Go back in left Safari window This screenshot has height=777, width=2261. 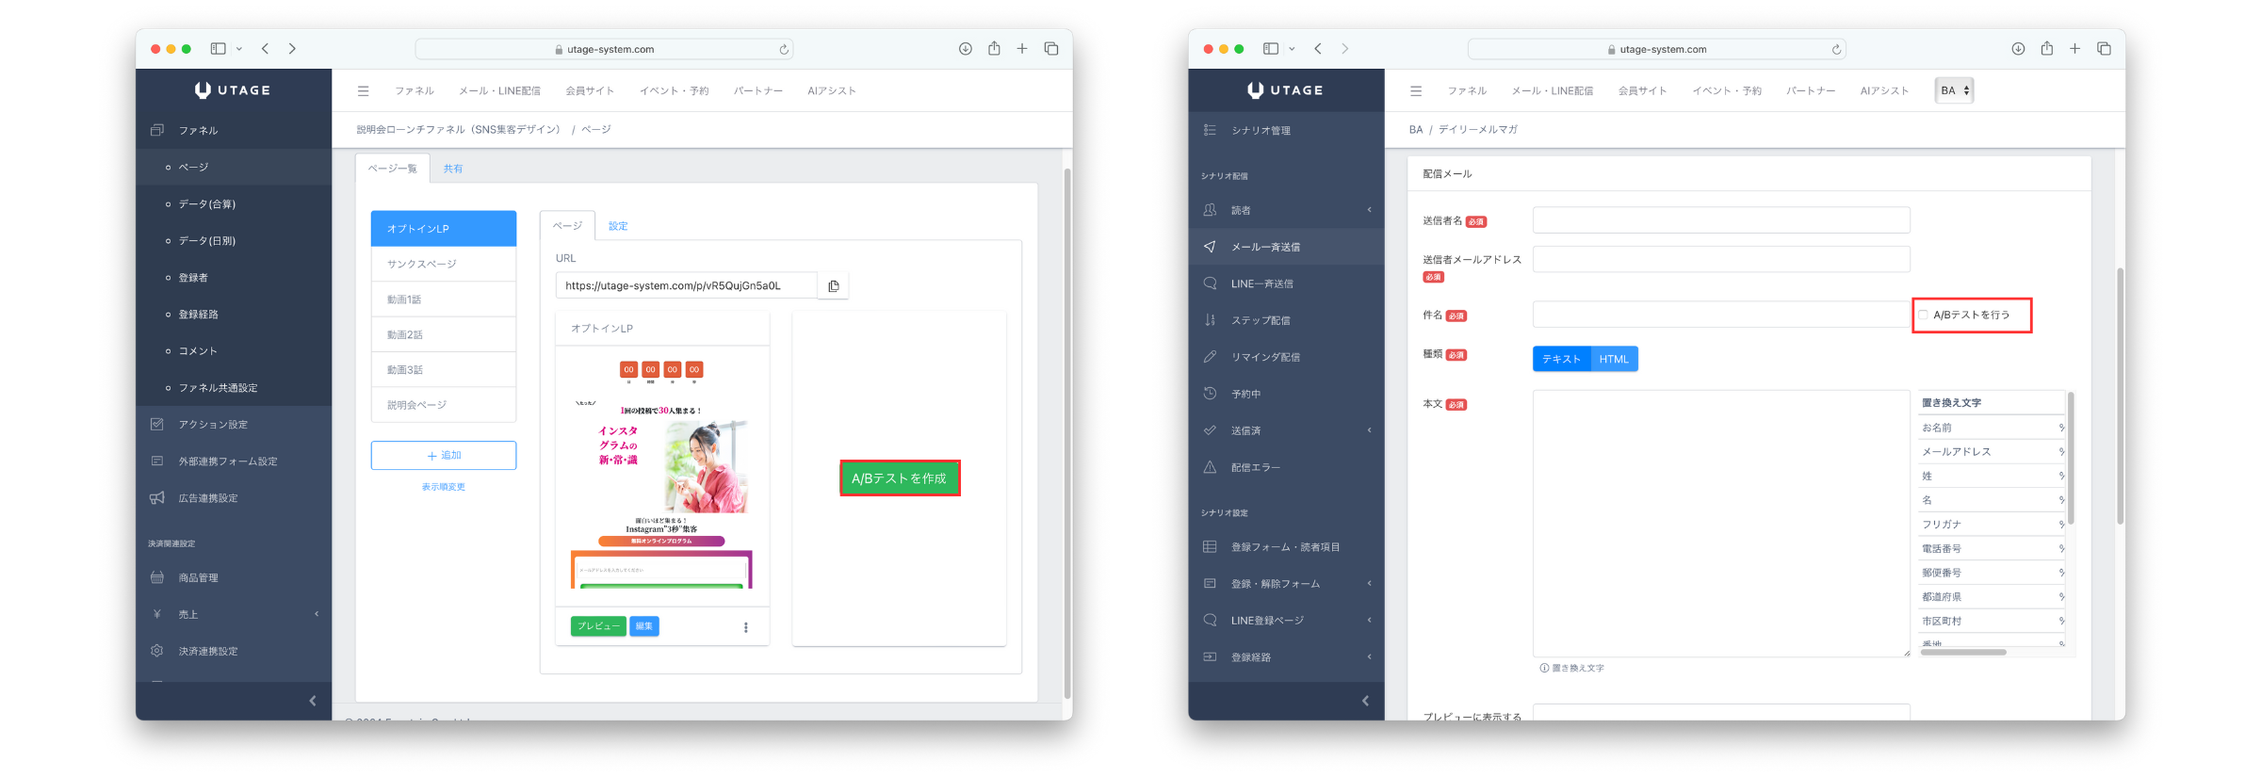tap(266, 49)
